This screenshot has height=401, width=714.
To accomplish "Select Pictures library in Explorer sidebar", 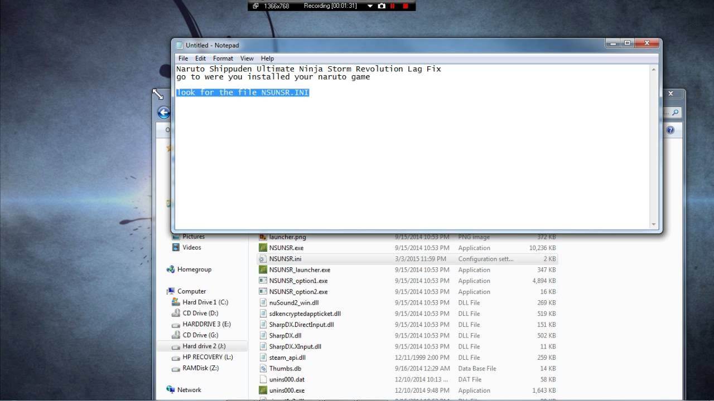I will [194, 237].
